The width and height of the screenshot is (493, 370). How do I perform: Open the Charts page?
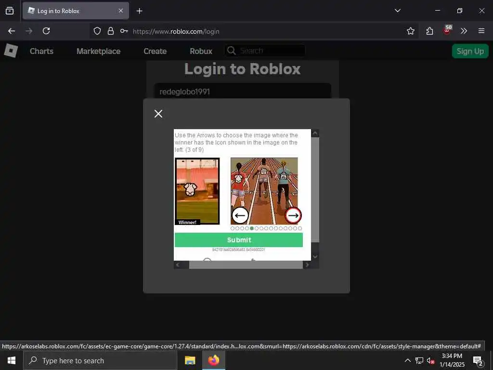coord(41,51)
